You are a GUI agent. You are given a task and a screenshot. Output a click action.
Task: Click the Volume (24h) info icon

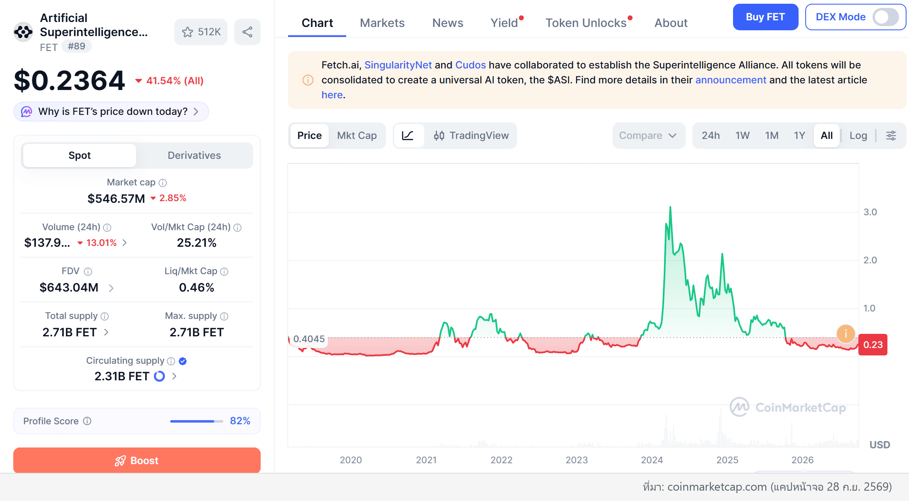tap(107, 228)
